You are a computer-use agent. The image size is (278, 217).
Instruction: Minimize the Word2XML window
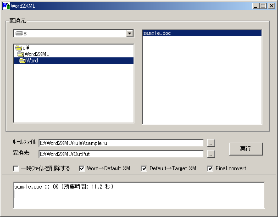point(256,6)
